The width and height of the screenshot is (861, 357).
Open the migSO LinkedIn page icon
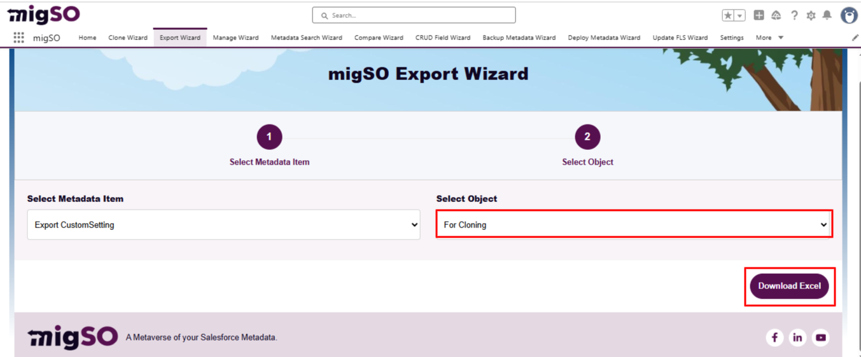pyautogui.click(x=797, y=337)
